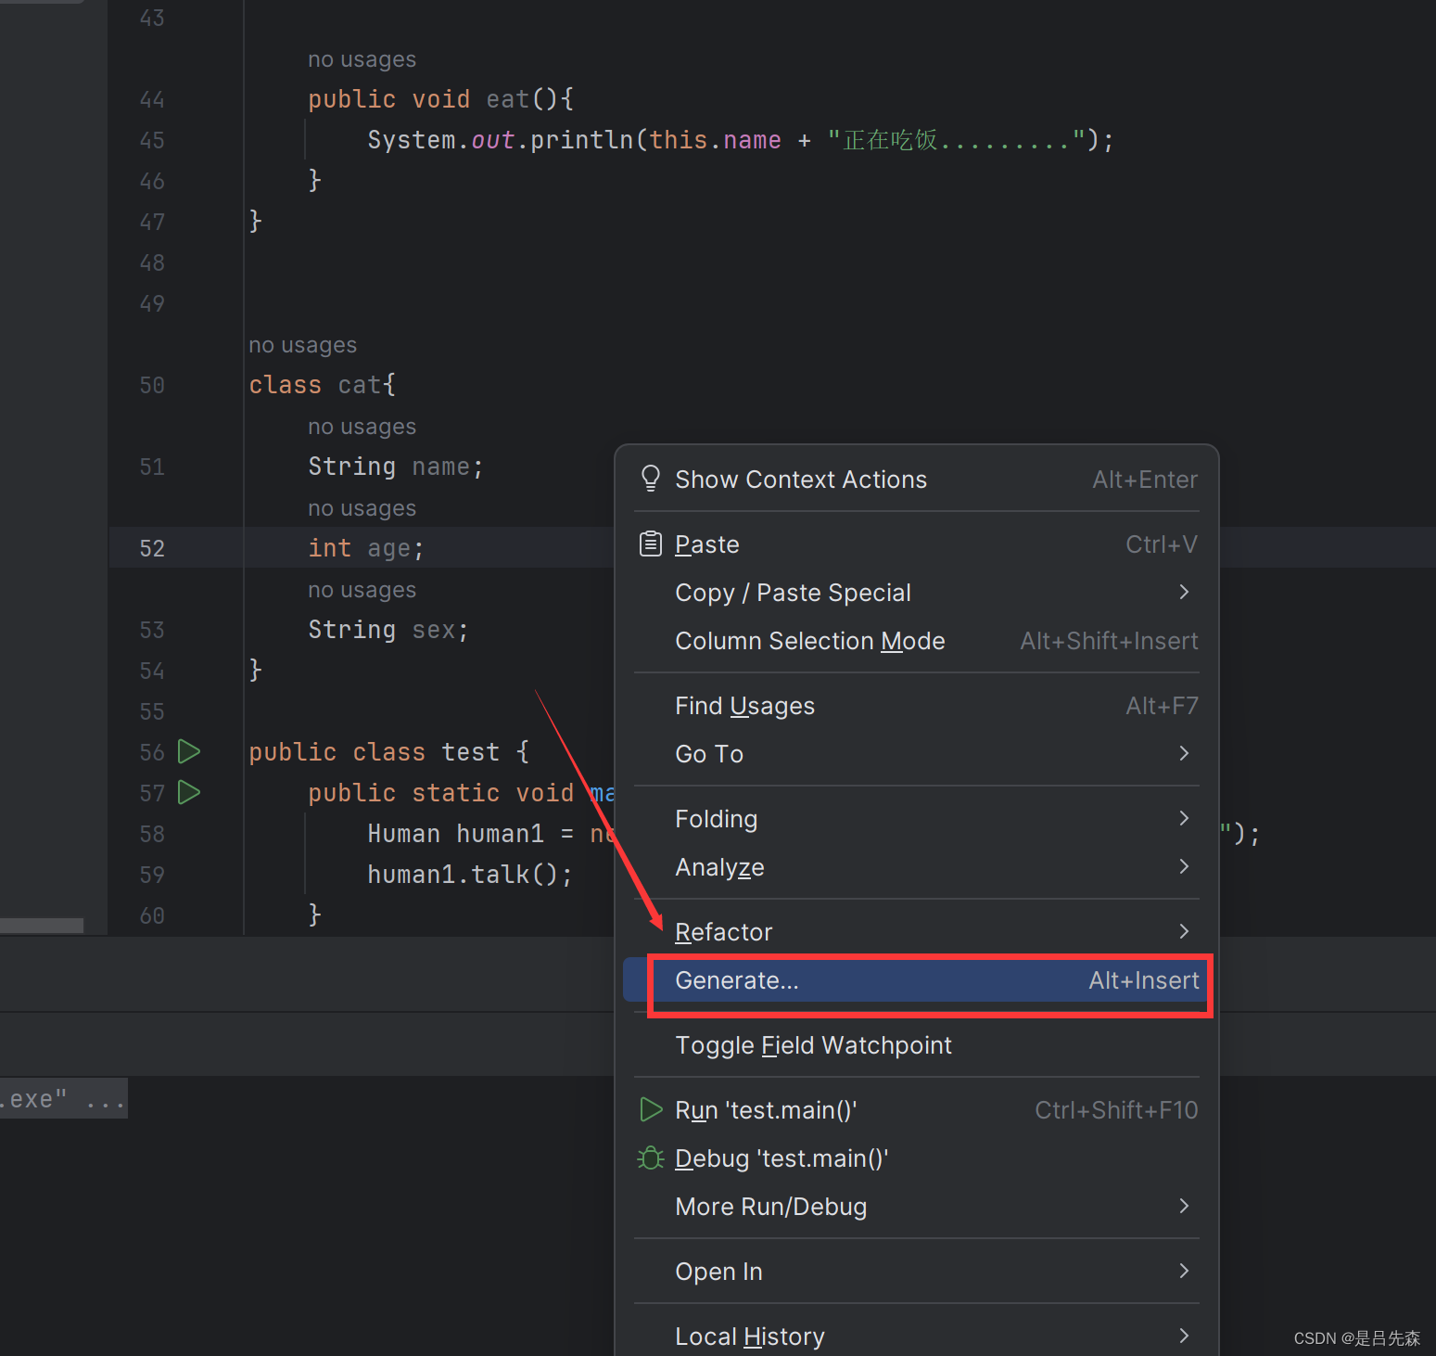Click 'no usages' hint above int age
1436x1356 pixels.
(x=362, y=508)
